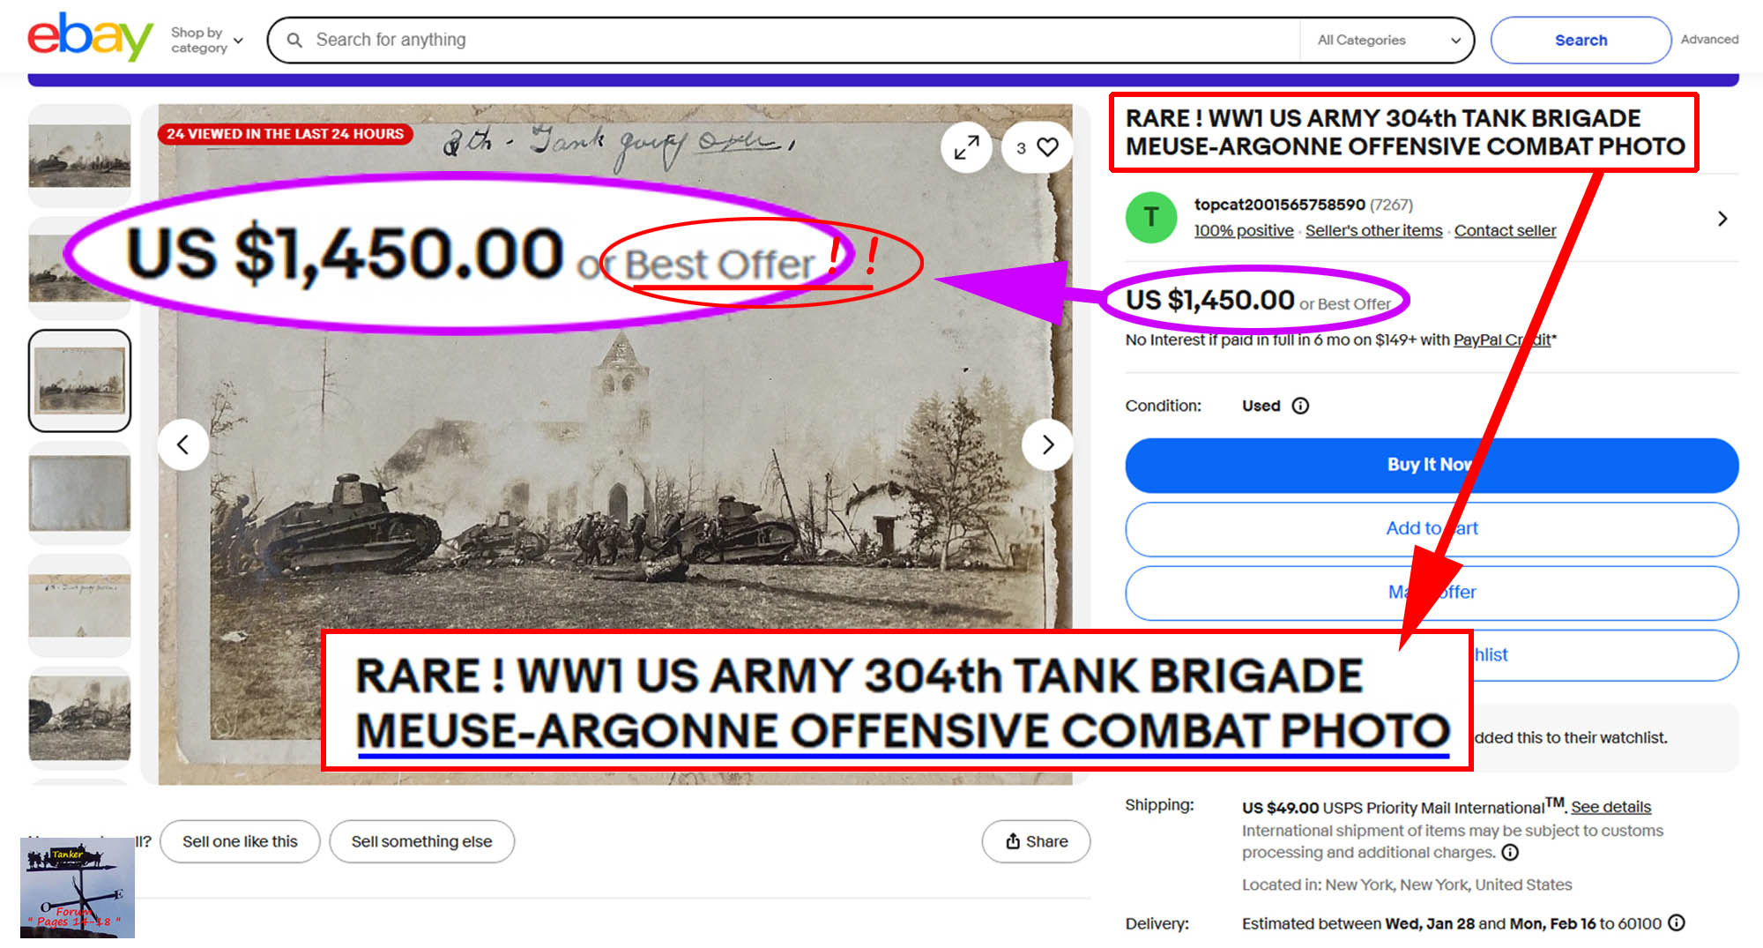Open the Shop by category dropdown
1763x948 pixels.
tap(206, 40)
